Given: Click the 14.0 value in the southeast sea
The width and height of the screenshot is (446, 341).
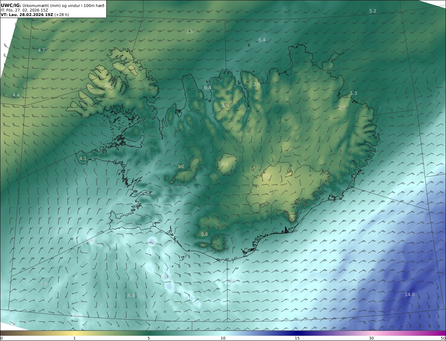Looking at the screenshot, I should pos(410,295).
